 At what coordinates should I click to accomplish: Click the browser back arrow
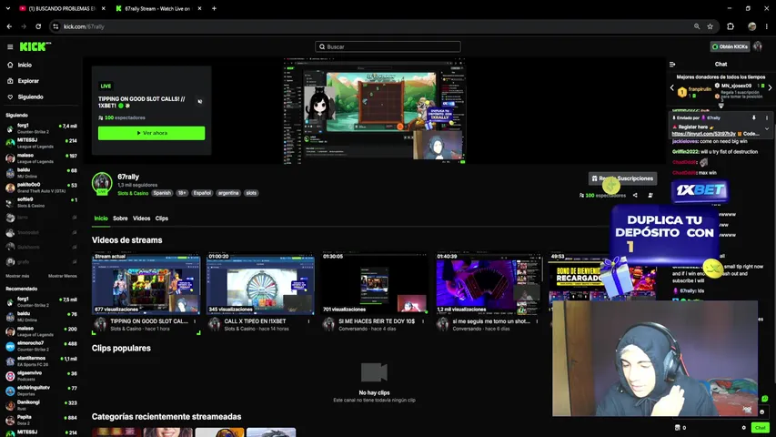coord(9,26)
